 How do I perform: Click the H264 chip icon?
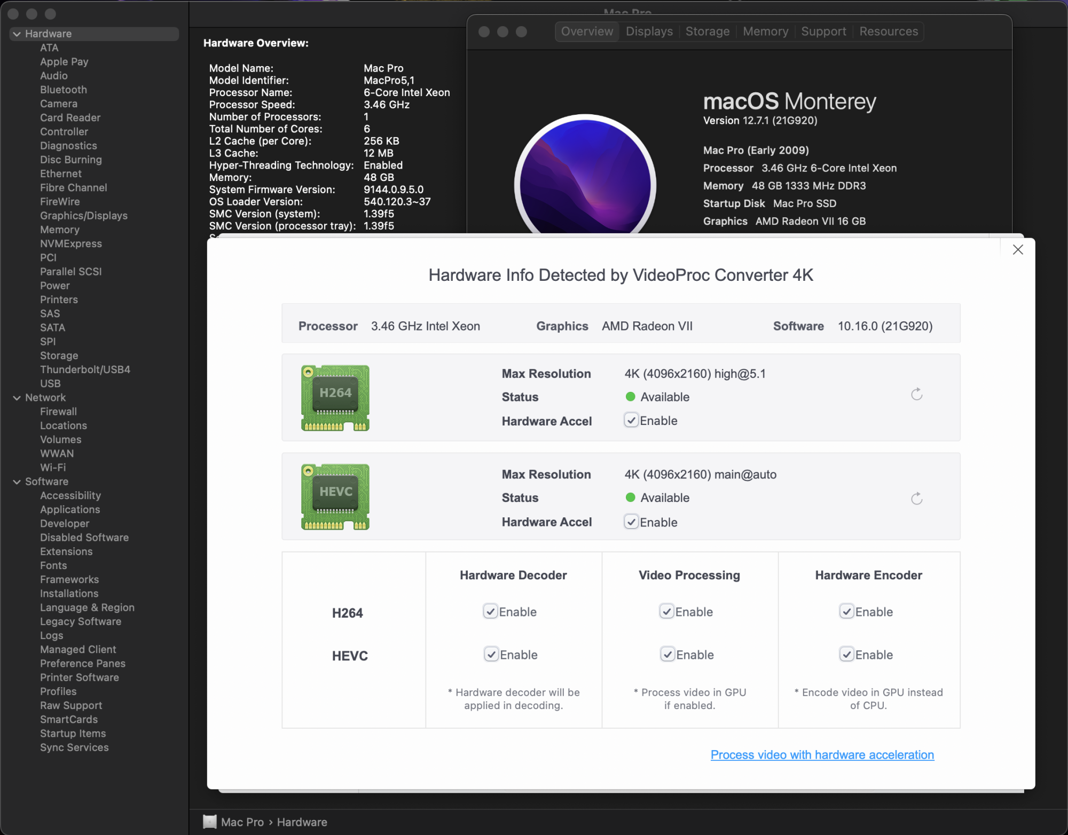click(335, 398)
